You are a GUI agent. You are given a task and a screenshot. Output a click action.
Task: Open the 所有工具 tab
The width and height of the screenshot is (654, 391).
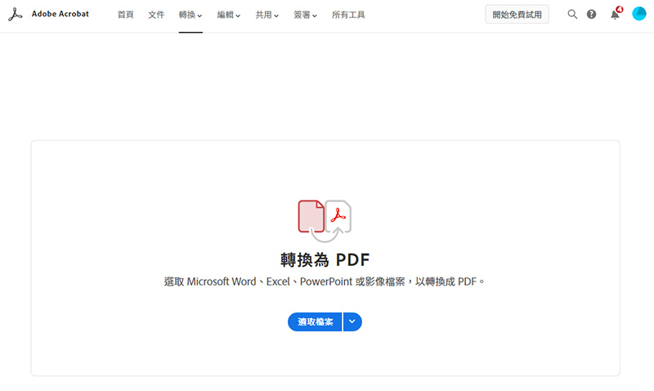(348, 15)
